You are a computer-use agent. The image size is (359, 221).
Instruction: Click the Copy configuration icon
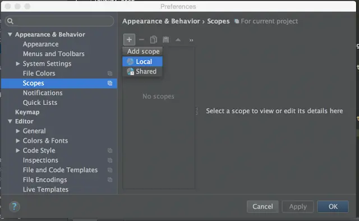tap(154, 40)
